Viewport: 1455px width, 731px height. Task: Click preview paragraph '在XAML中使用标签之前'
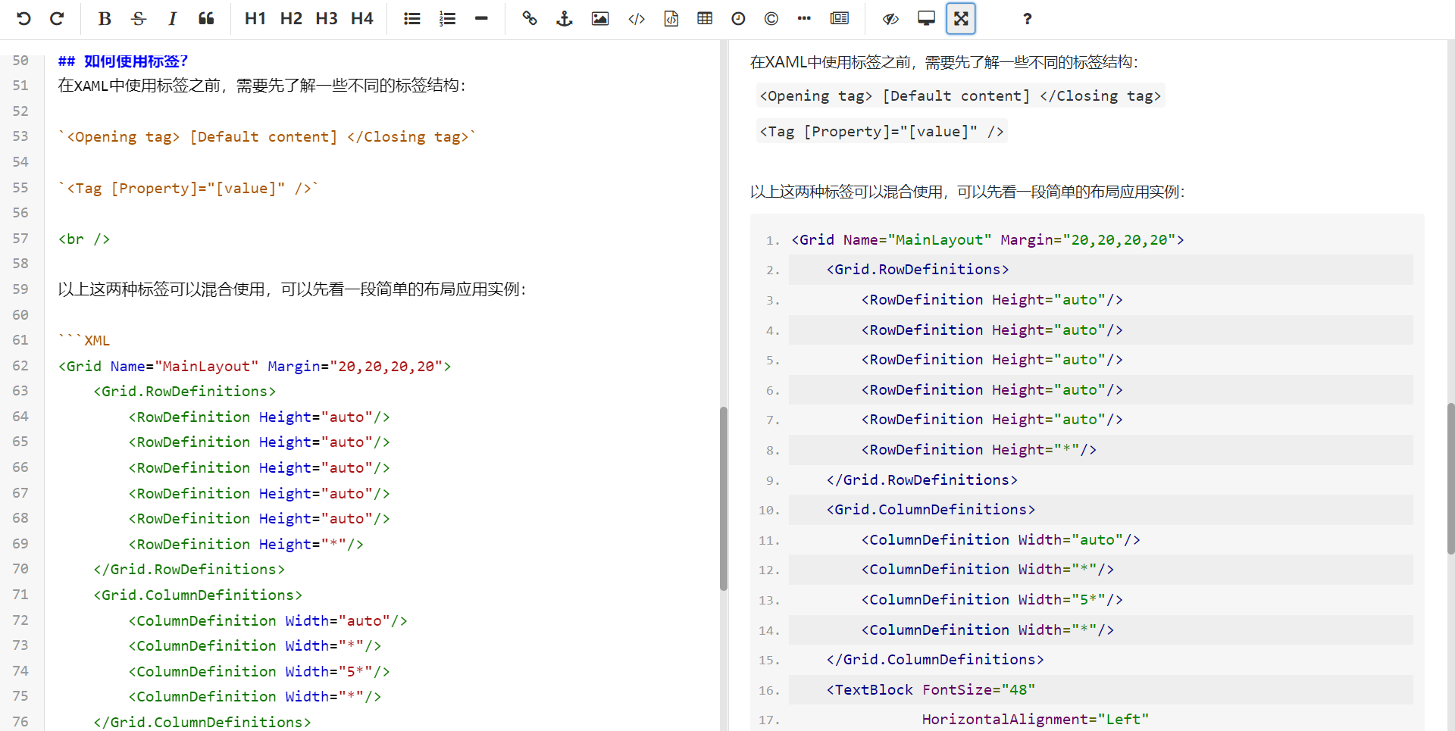point(944,62)
